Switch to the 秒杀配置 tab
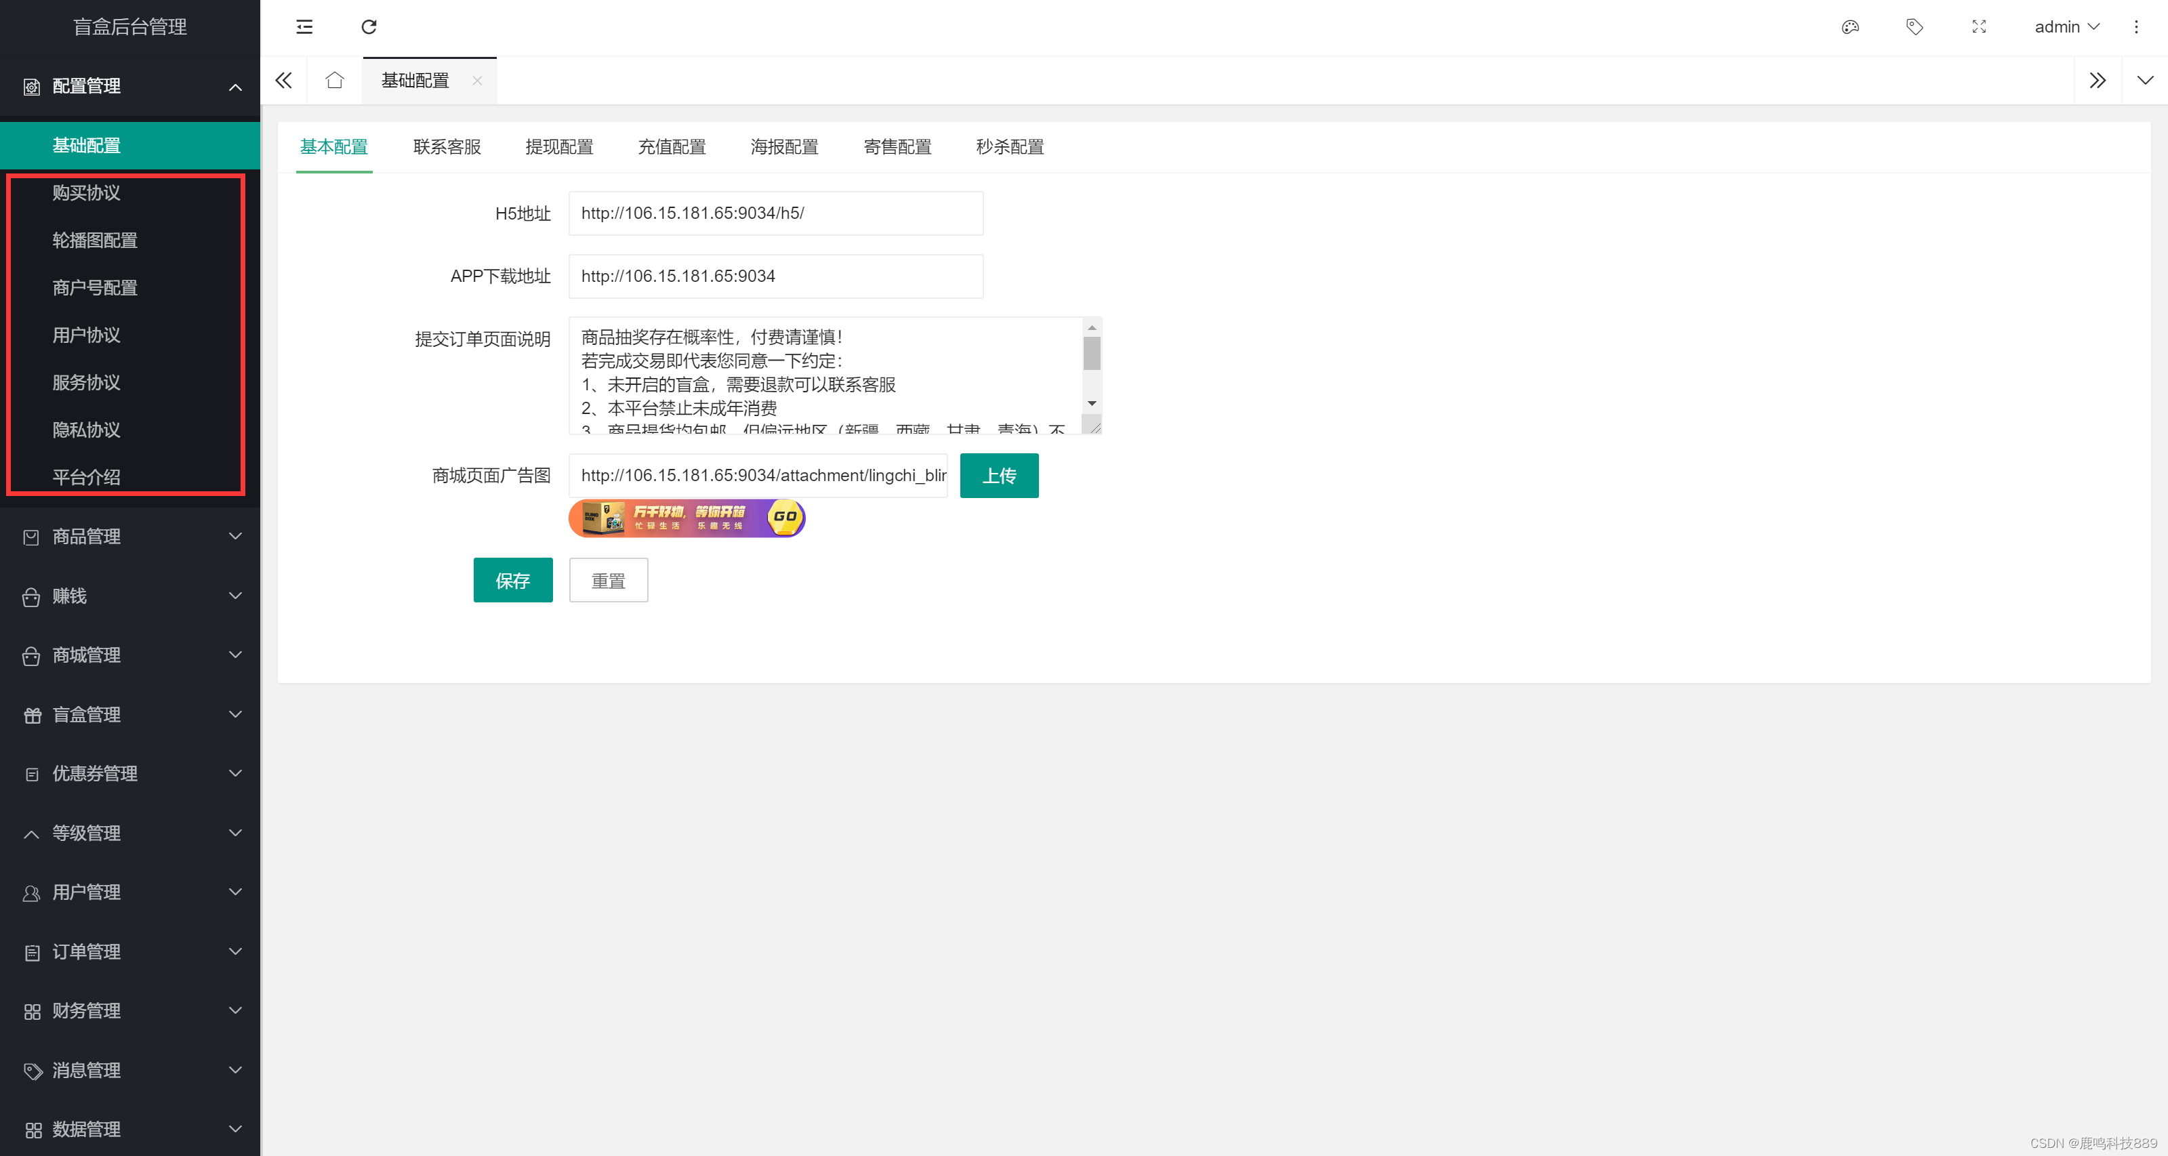Image resolution: width=2168 pixels, height=1156 pixels. point(1009,147)
